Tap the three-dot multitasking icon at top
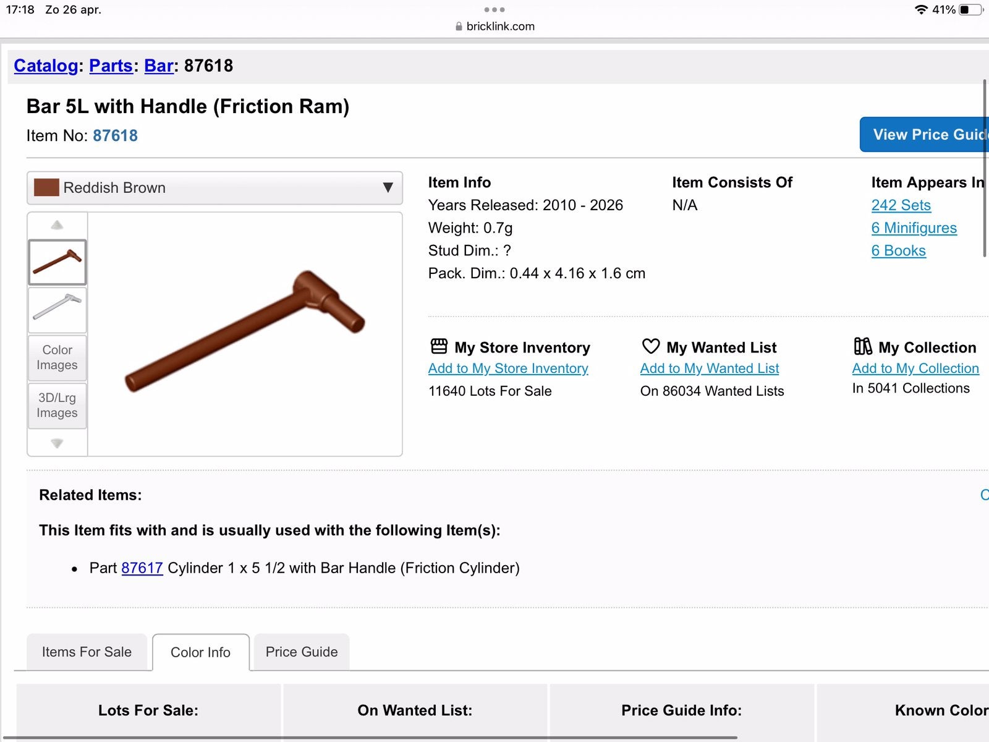989x742 pixels. [x=494, y=10]
